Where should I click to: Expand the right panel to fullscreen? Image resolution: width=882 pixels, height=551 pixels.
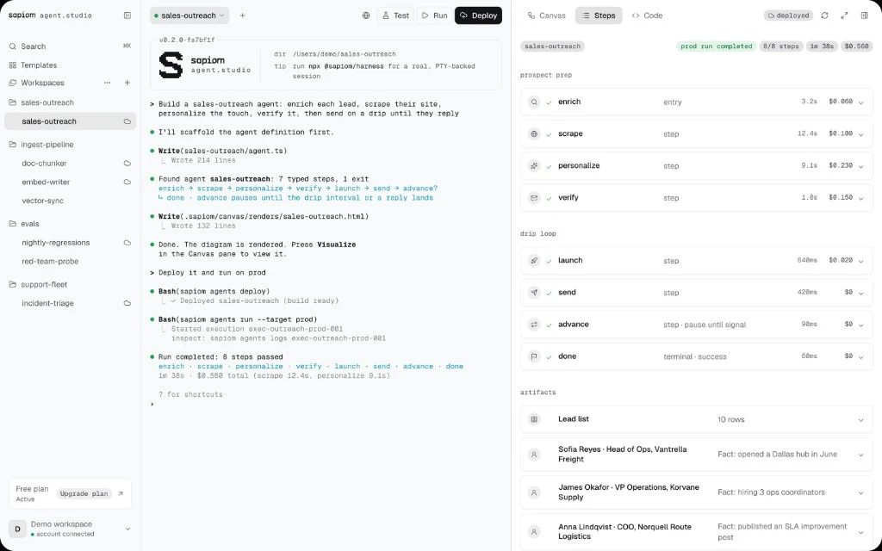coord(844,15)
